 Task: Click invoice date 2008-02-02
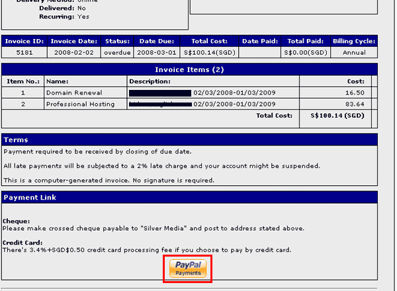(x=74, y=53)
